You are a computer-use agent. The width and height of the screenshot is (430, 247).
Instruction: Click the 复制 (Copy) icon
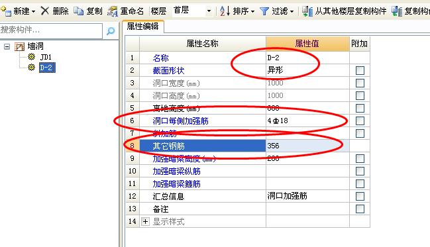tap(78, 11)
